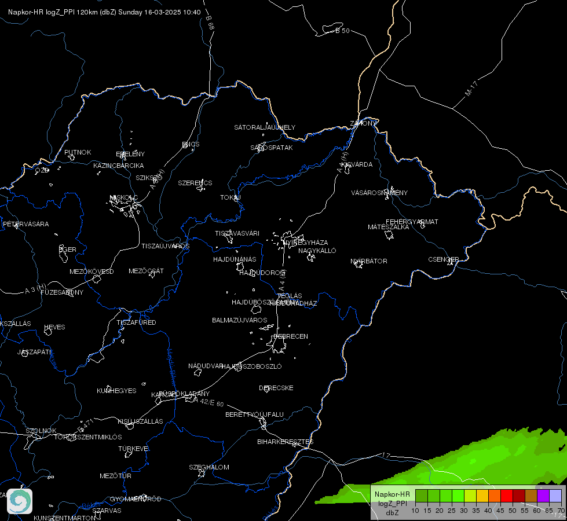
Task: Click the B 50 route label
Action: tap(342, 31)
